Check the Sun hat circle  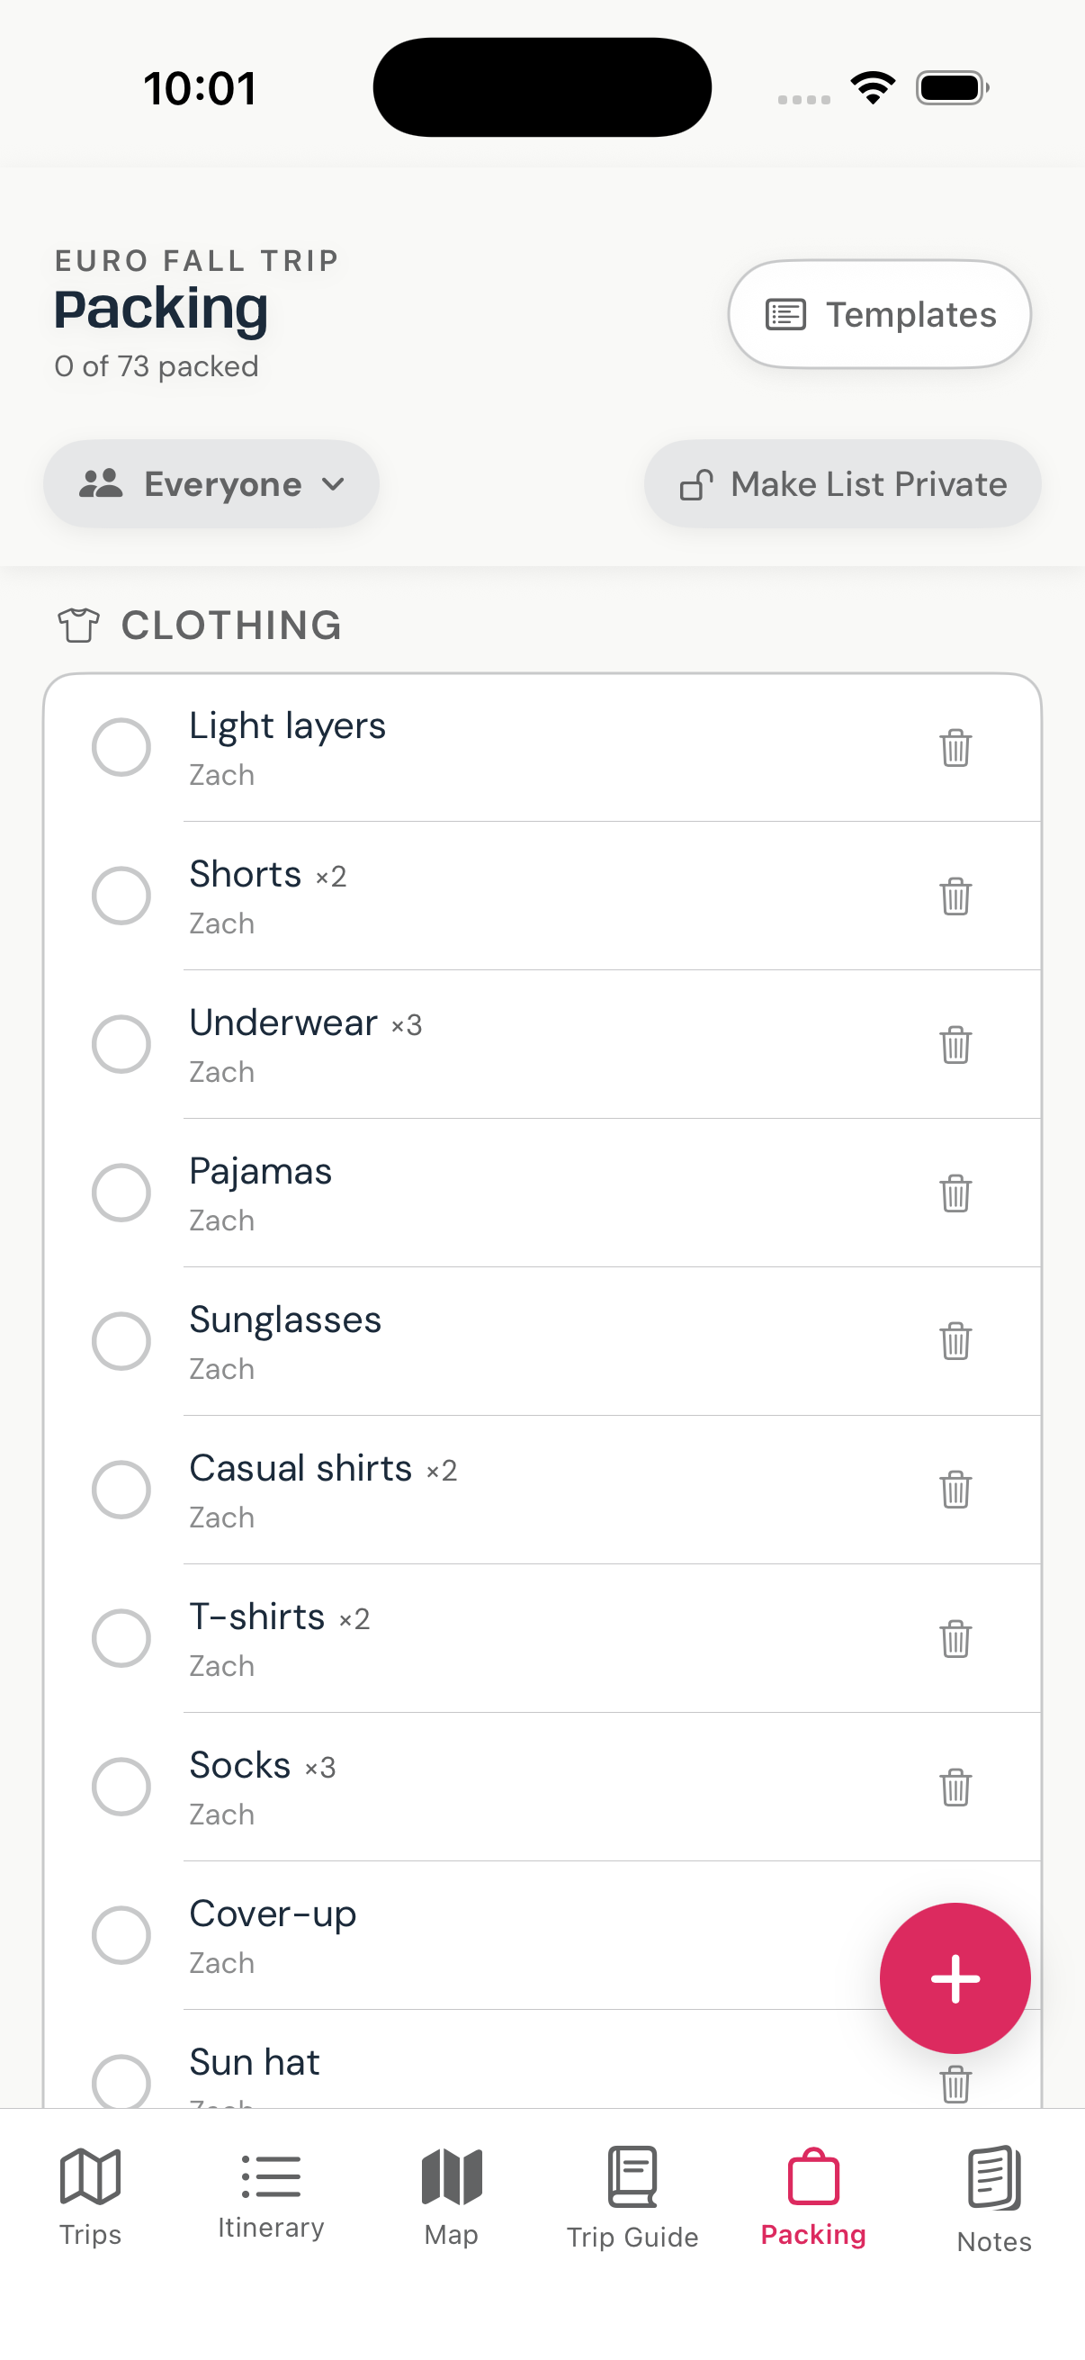click(121, 2082)
